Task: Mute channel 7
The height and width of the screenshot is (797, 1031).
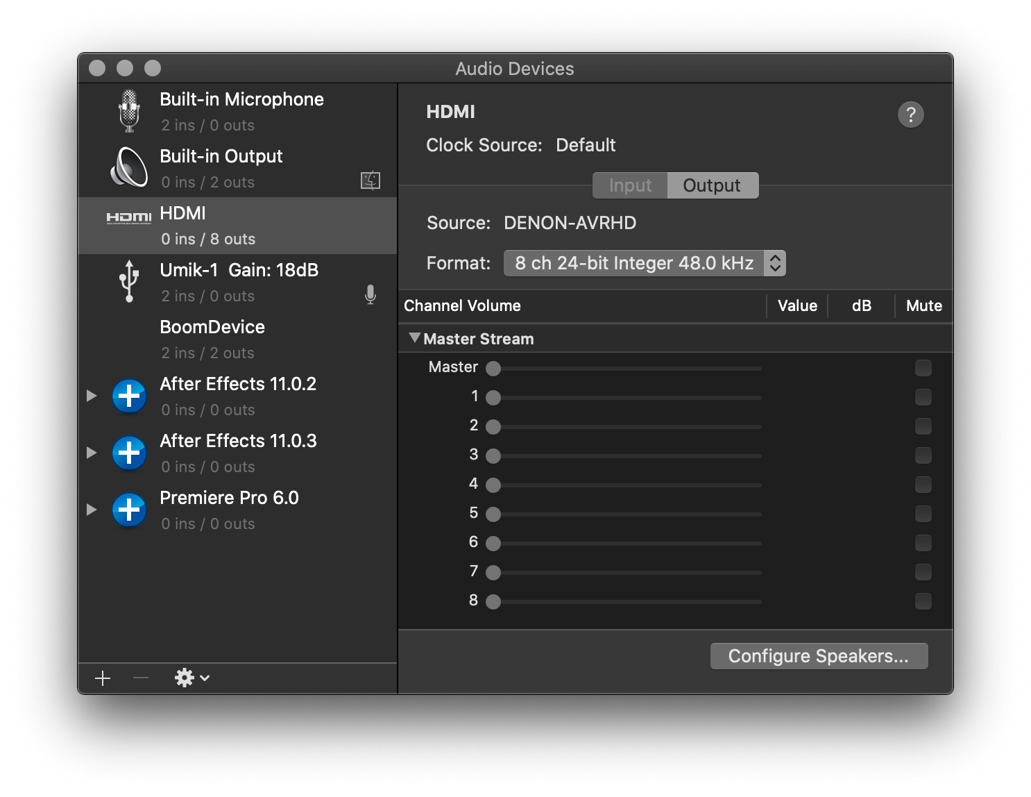Action: click(923, 572)
